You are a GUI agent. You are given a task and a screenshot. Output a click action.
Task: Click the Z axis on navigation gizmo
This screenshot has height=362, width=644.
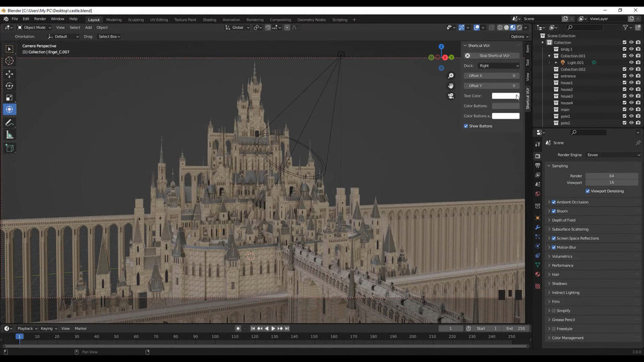pyautogui.click(x=441, y=47)
